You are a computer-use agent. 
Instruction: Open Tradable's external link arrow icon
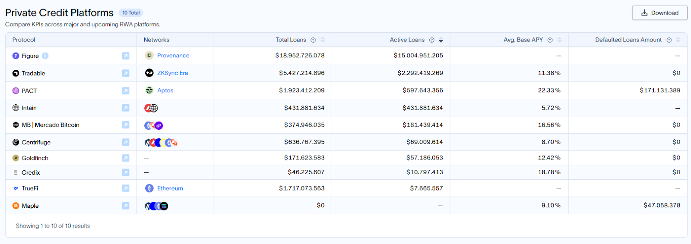pos(126,73)
